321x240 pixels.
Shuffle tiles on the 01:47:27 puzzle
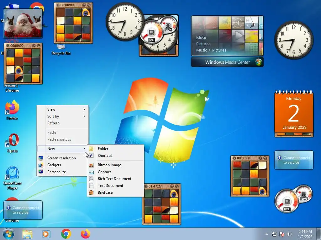(177, 186)
